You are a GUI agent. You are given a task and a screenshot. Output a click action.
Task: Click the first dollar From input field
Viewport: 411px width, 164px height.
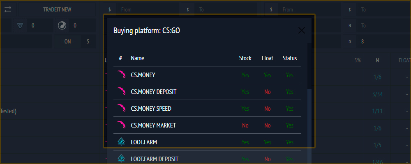[149, 9]
